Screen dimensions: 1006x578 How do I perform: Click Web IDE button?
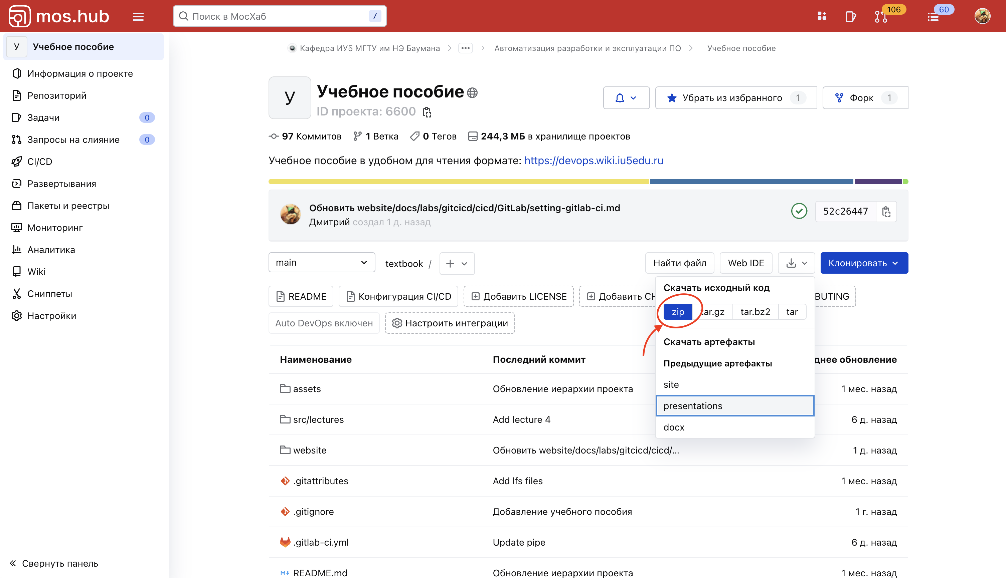click(745, 263)
